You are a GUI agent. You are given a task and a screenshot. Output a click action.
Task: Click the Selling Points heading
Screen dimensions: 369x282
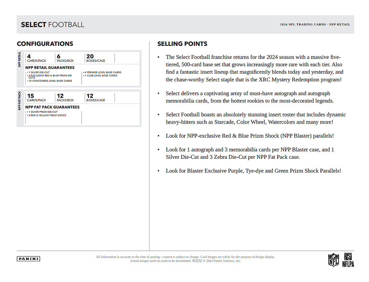click(x=182, y=44)
